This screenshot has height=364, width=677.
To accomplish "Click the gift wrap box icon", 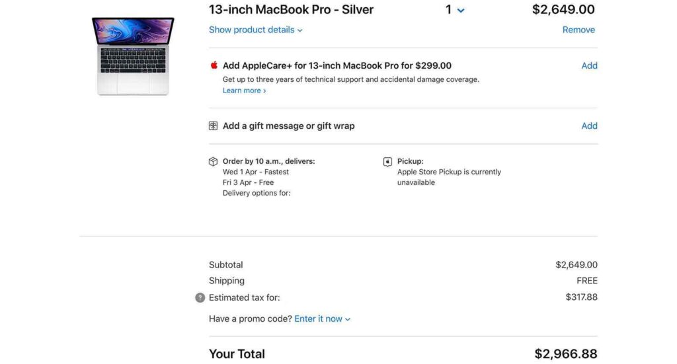I will pos(214,126).
